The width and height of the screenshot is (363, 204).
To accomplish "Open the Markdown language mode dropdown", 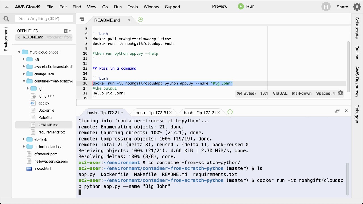I will pos(302,93).
